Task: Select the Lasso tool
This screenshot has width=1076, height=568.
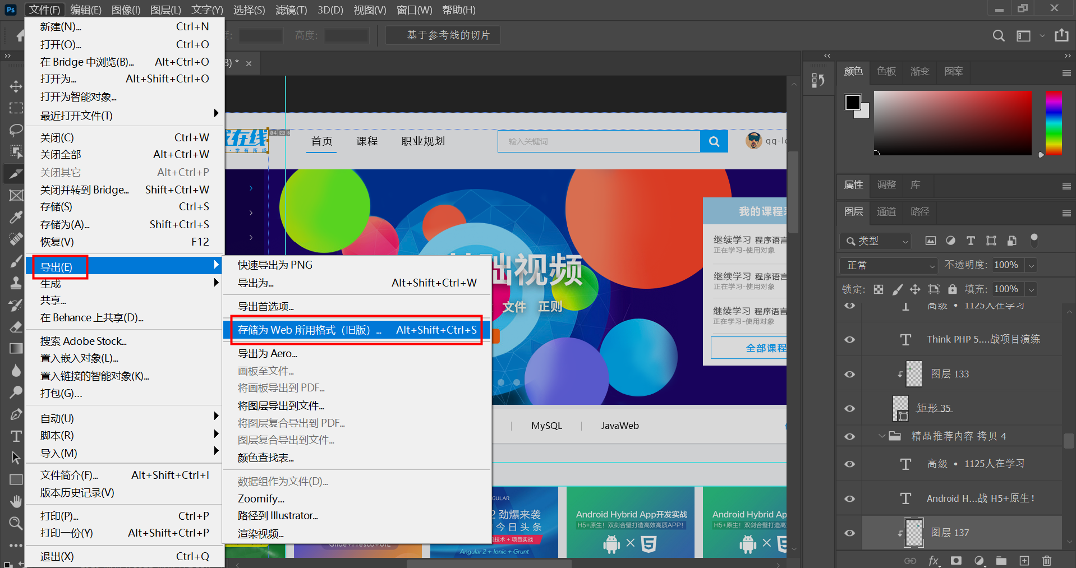Action: pyautogui.click(x=16, y=130)
